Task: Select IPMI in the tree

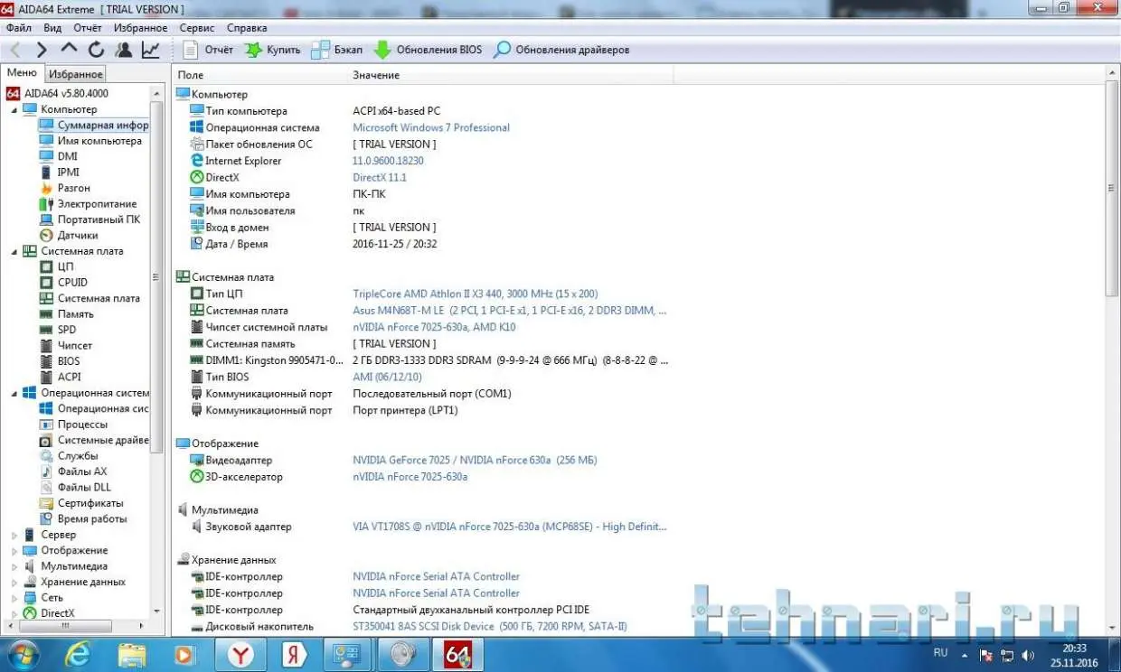Action: (x=60, y=172)
